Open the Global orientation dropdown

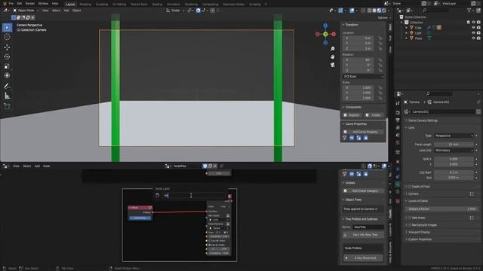175,11
